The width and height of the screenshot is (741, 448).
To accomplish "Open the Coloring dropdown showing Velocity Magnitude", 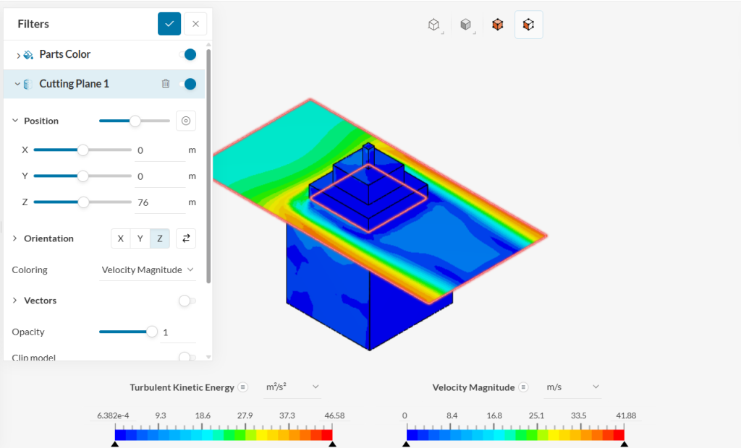I will point(148,270).
